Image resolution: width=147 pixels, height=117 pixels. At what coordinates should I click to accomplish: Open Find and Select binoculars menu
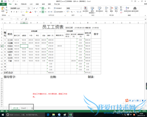tap(135, 9)
